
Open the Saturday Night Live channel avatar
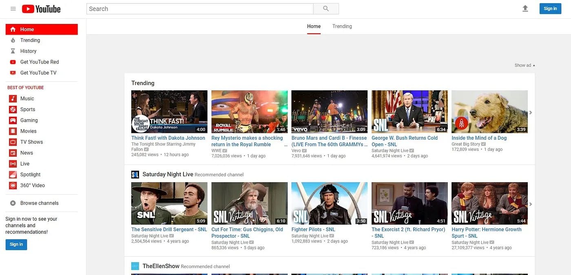click(x=135, y=175)
